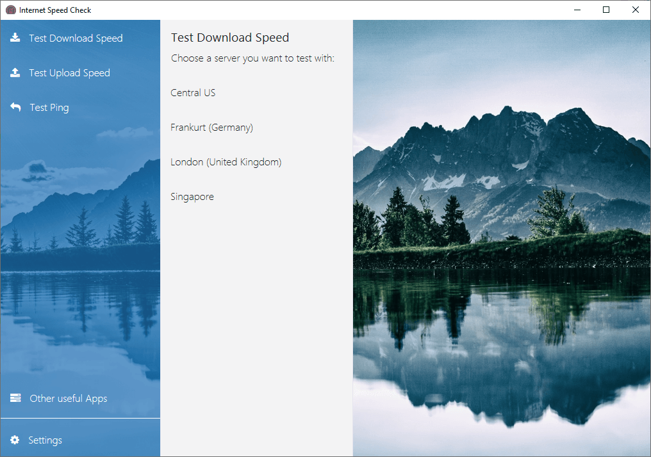Click the Internet Speed Check app icon

tap(11, 10)
